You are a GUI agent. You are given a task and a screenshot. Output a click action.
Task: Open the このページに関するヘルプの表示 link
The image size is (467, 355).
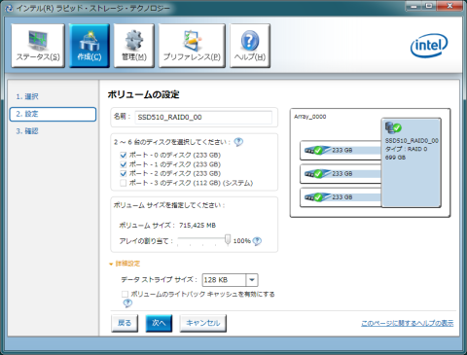coord(408,323)
